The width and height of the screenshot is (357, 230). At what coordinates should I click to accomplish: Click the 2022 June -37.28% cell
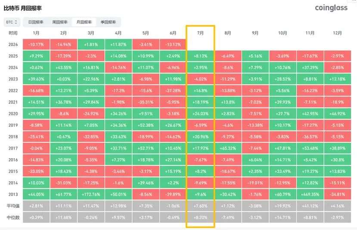pos(173,91)
